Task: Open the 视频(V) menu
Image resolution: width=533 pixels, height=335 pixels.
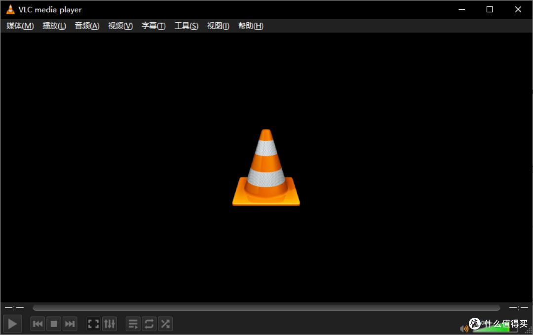Action: [120, 26]
